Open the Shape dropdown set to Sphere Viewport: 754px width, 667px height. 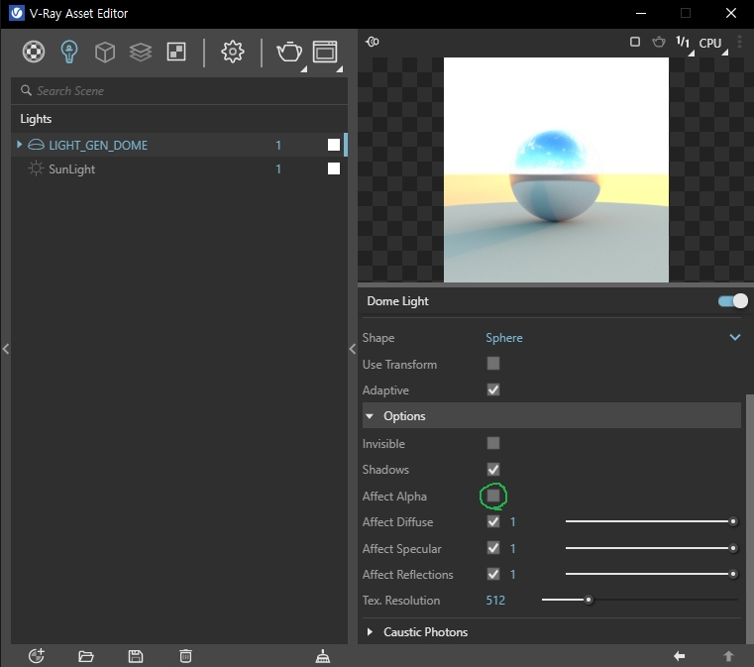(x=611, y=338)
